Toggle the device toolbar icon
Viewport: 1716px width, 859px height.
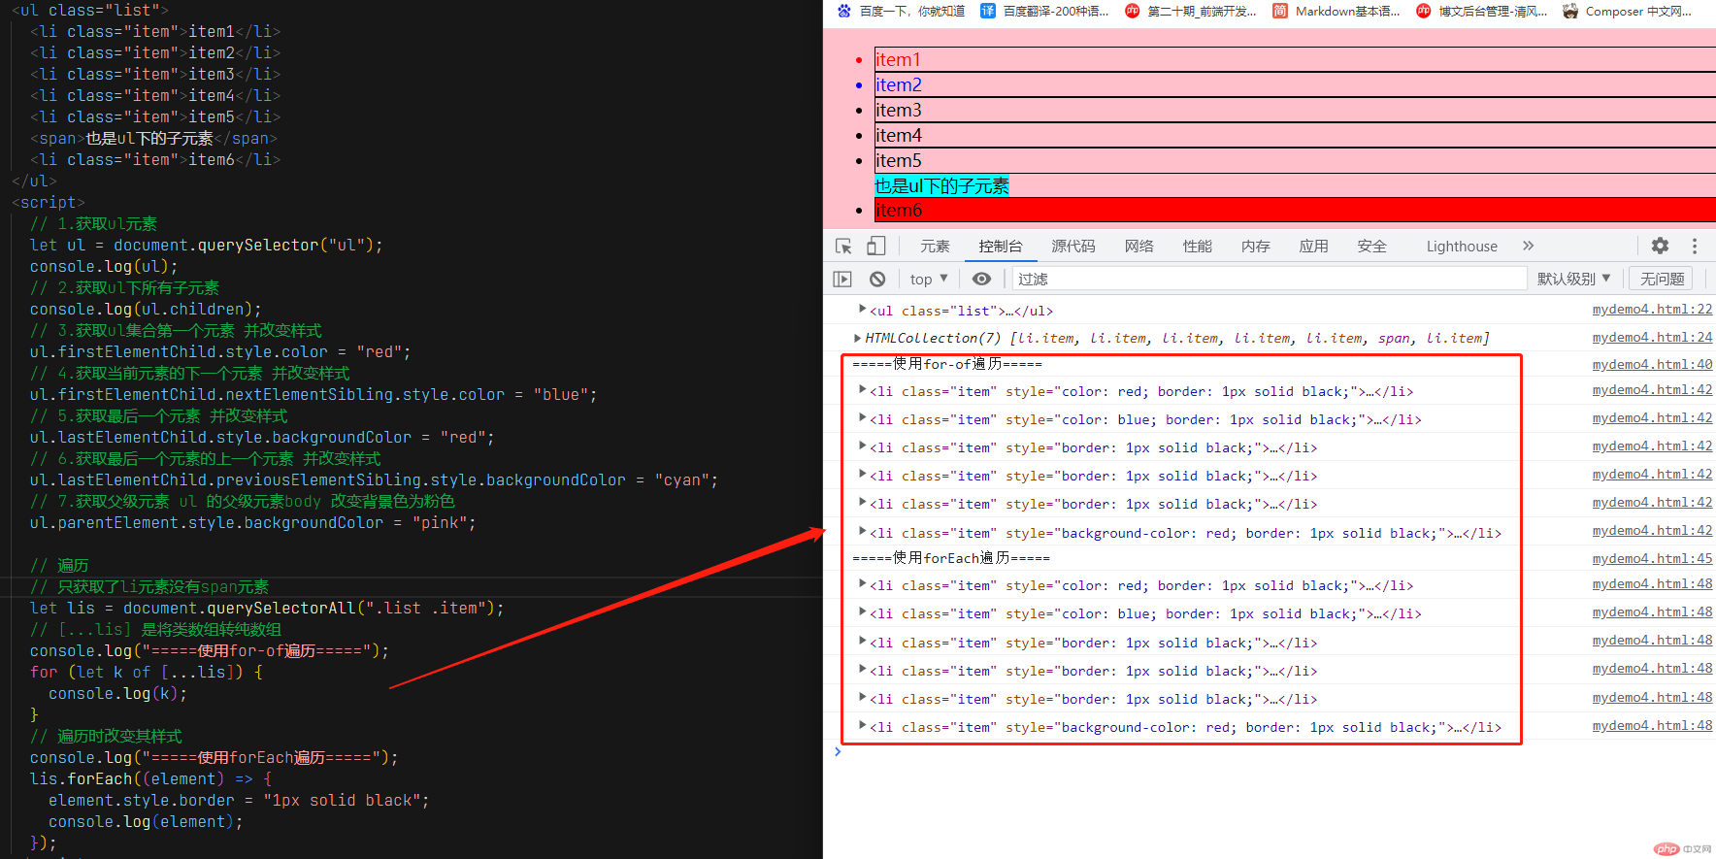(875, 247)
